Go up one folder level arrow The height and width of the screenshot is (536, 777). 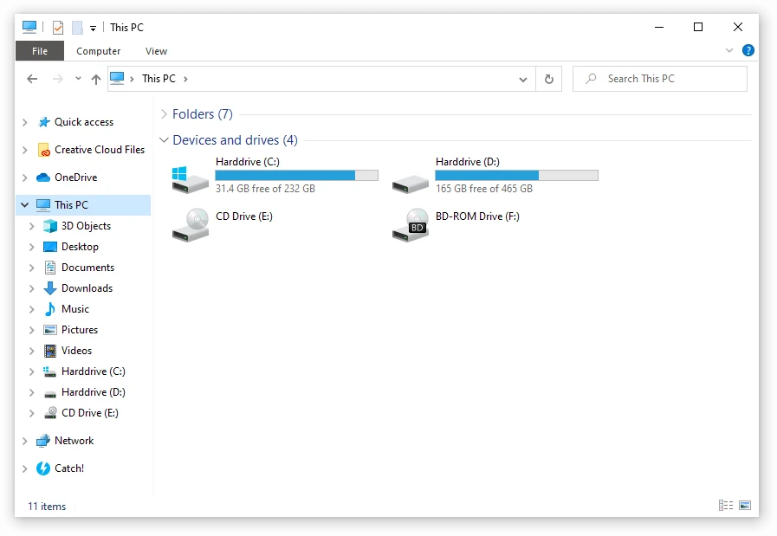pos(96,80)
